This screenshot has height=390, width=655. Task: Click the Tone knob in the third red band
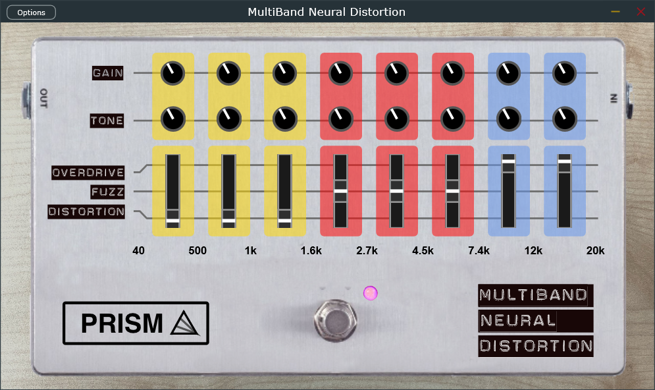452,119
